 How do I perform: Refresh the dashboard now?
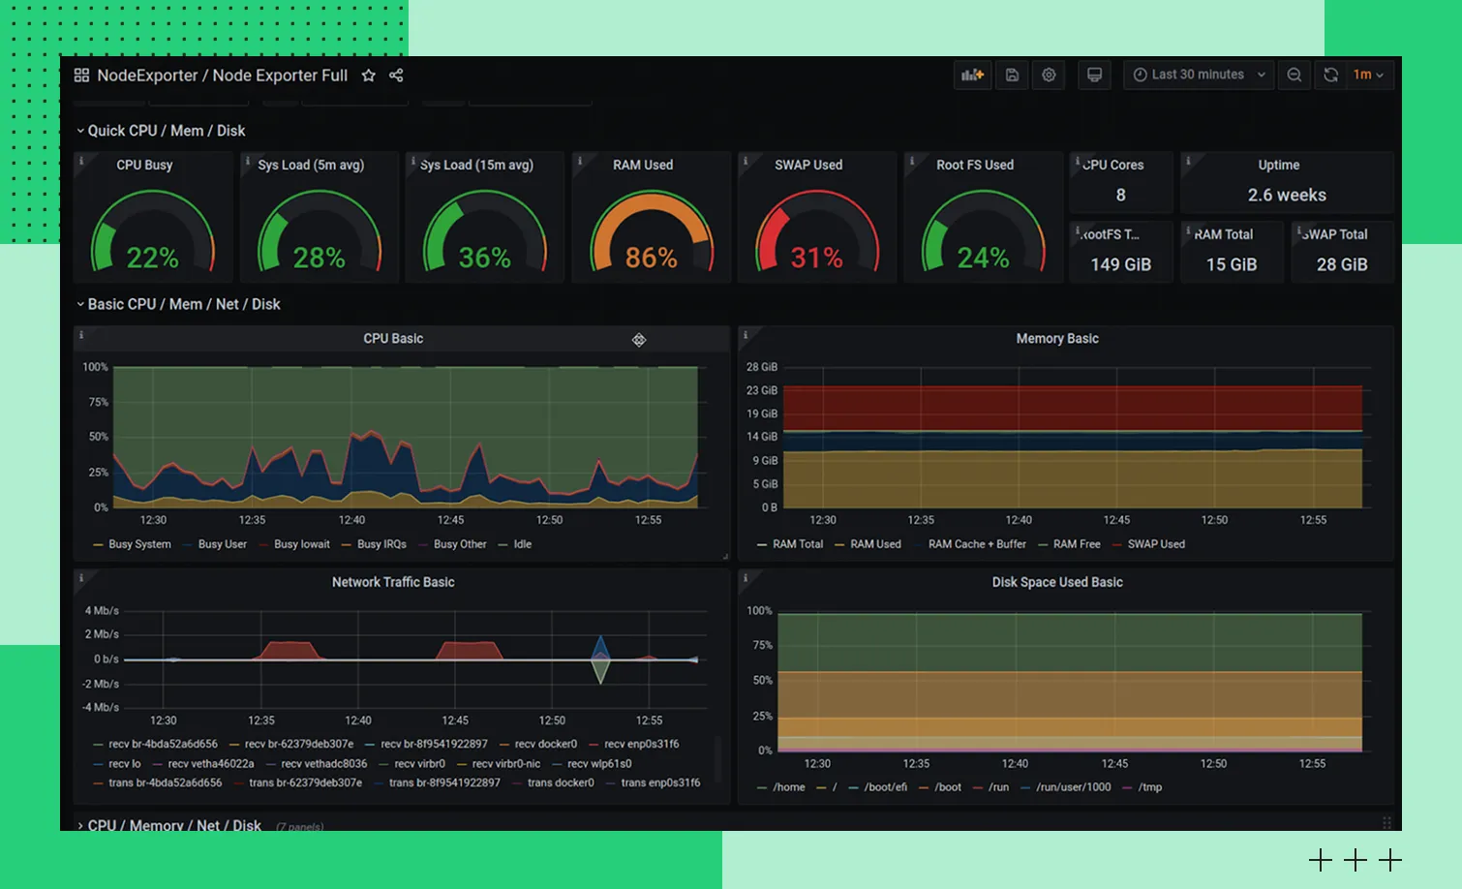click(x=1331, y=75)
